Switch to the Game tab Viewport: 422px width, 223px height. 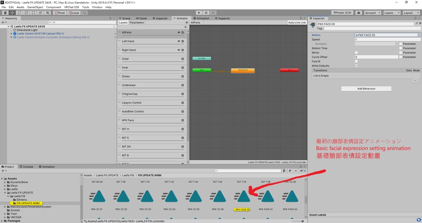tap(141, 18)
